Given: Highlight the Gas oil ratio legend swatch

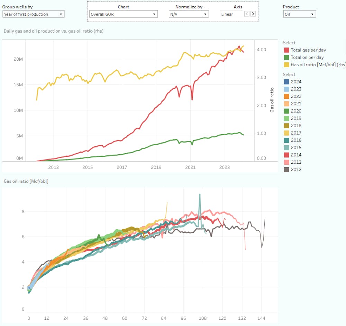Looking at the screenshot, I should click(x=286, y=65).
